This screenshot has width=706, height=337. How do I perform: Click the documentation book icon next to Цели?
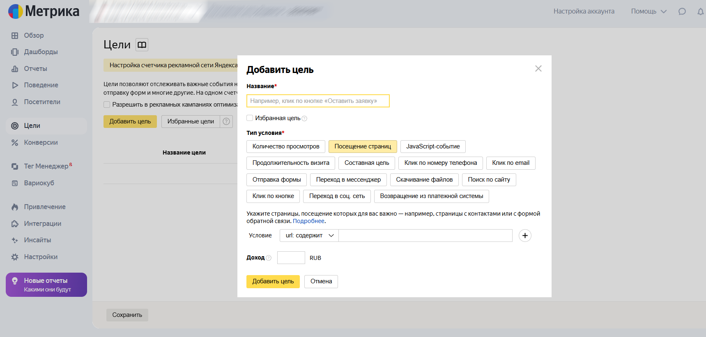[142, 45]
